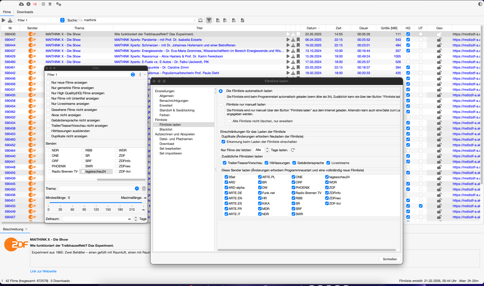Click the play film toolbar icon
Viewport: 484px width, 286px height.
pos(4,20)
